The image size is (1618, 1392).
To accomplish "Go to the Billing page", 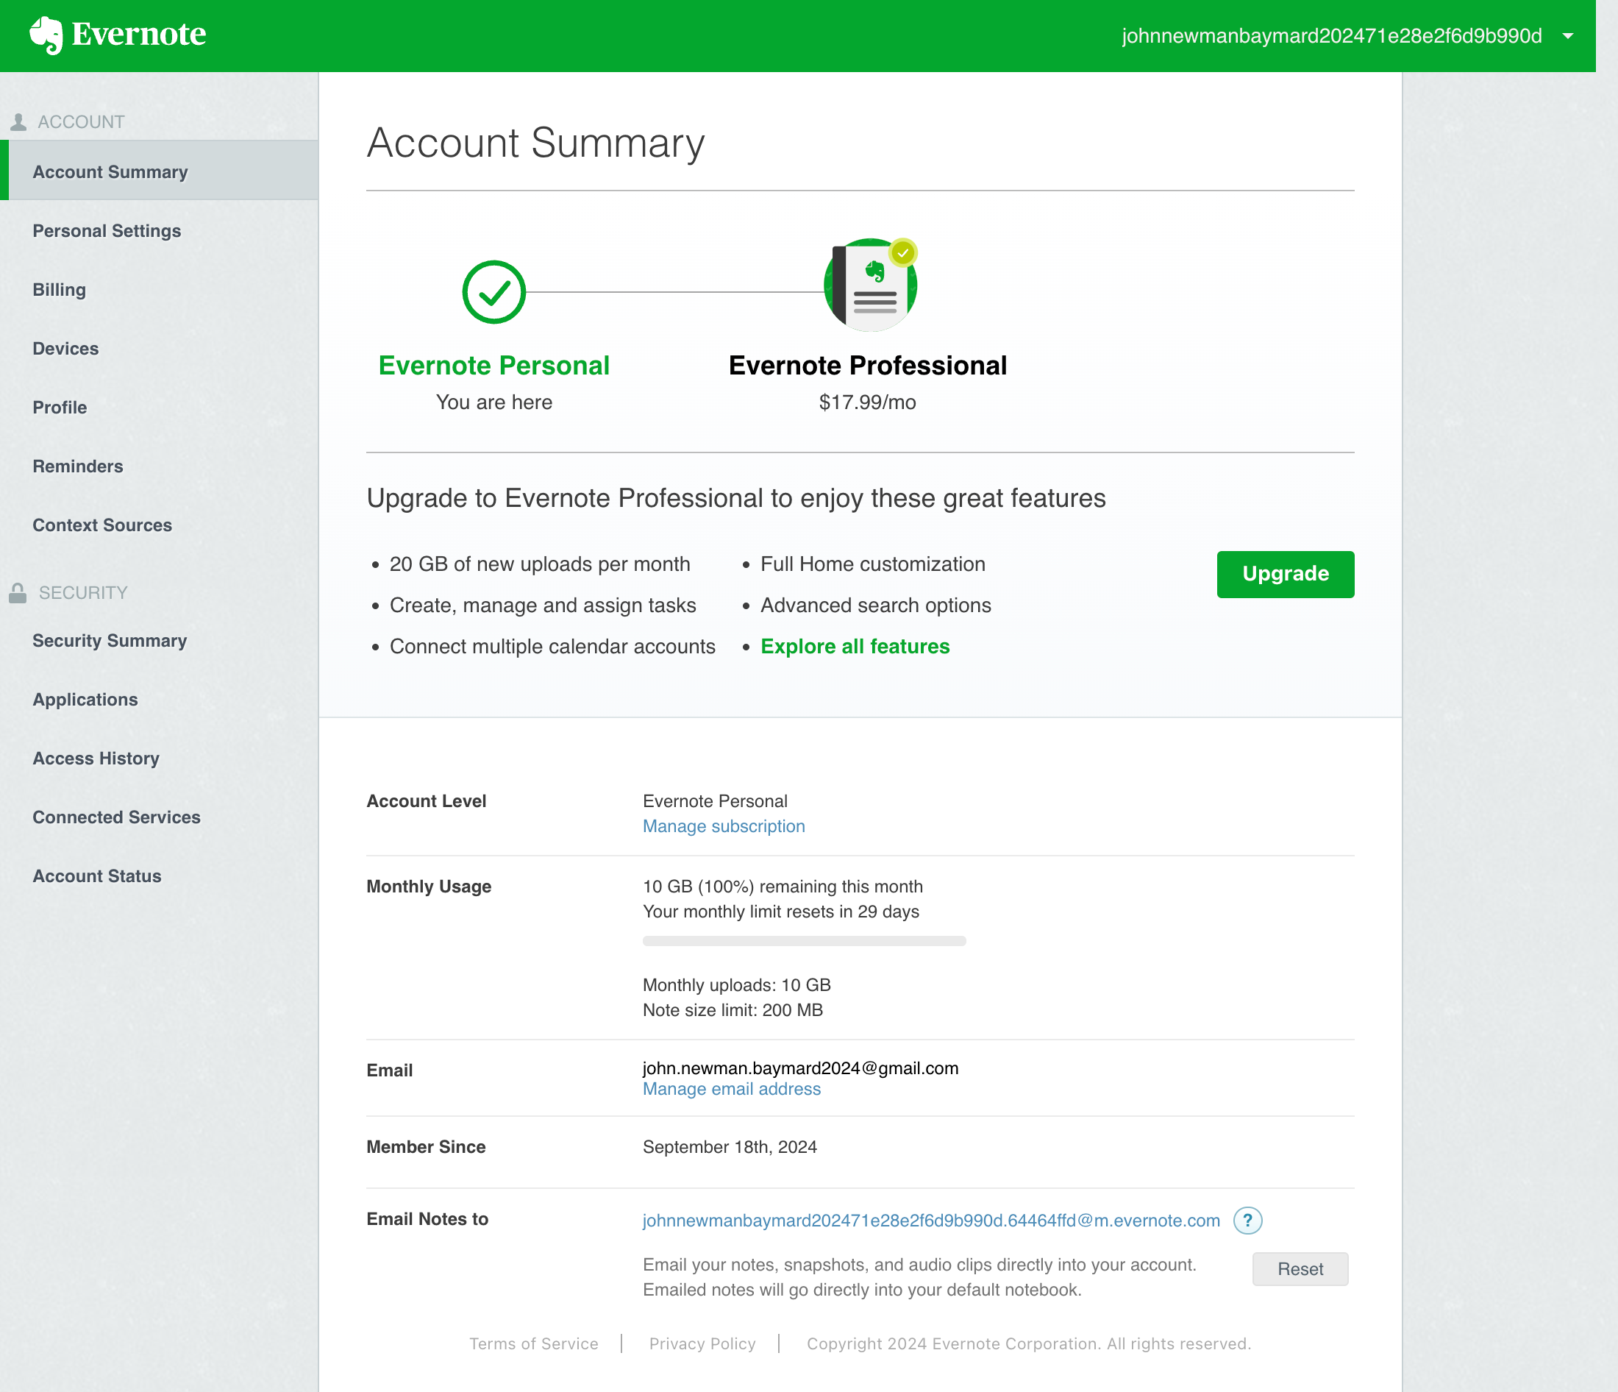I will 60,290.
